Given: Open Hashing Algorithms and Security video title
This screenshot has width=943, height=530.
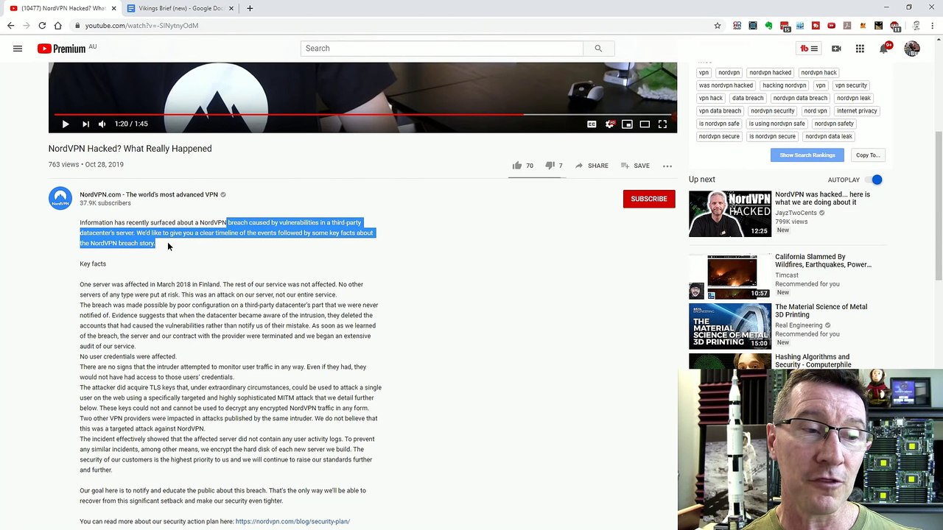Looking at the screenshot, I should point(813,361).
